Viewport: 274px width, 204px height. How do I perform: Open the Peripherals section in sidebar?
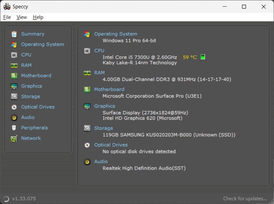[x=35, y=128]
